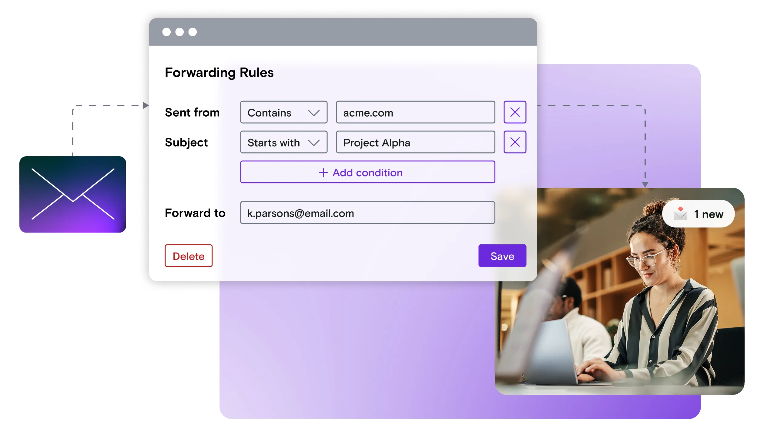Click the red traffic light dot in the titlebar
The height and width of the screenshot is (430, 764).
[x=167, y=31]
